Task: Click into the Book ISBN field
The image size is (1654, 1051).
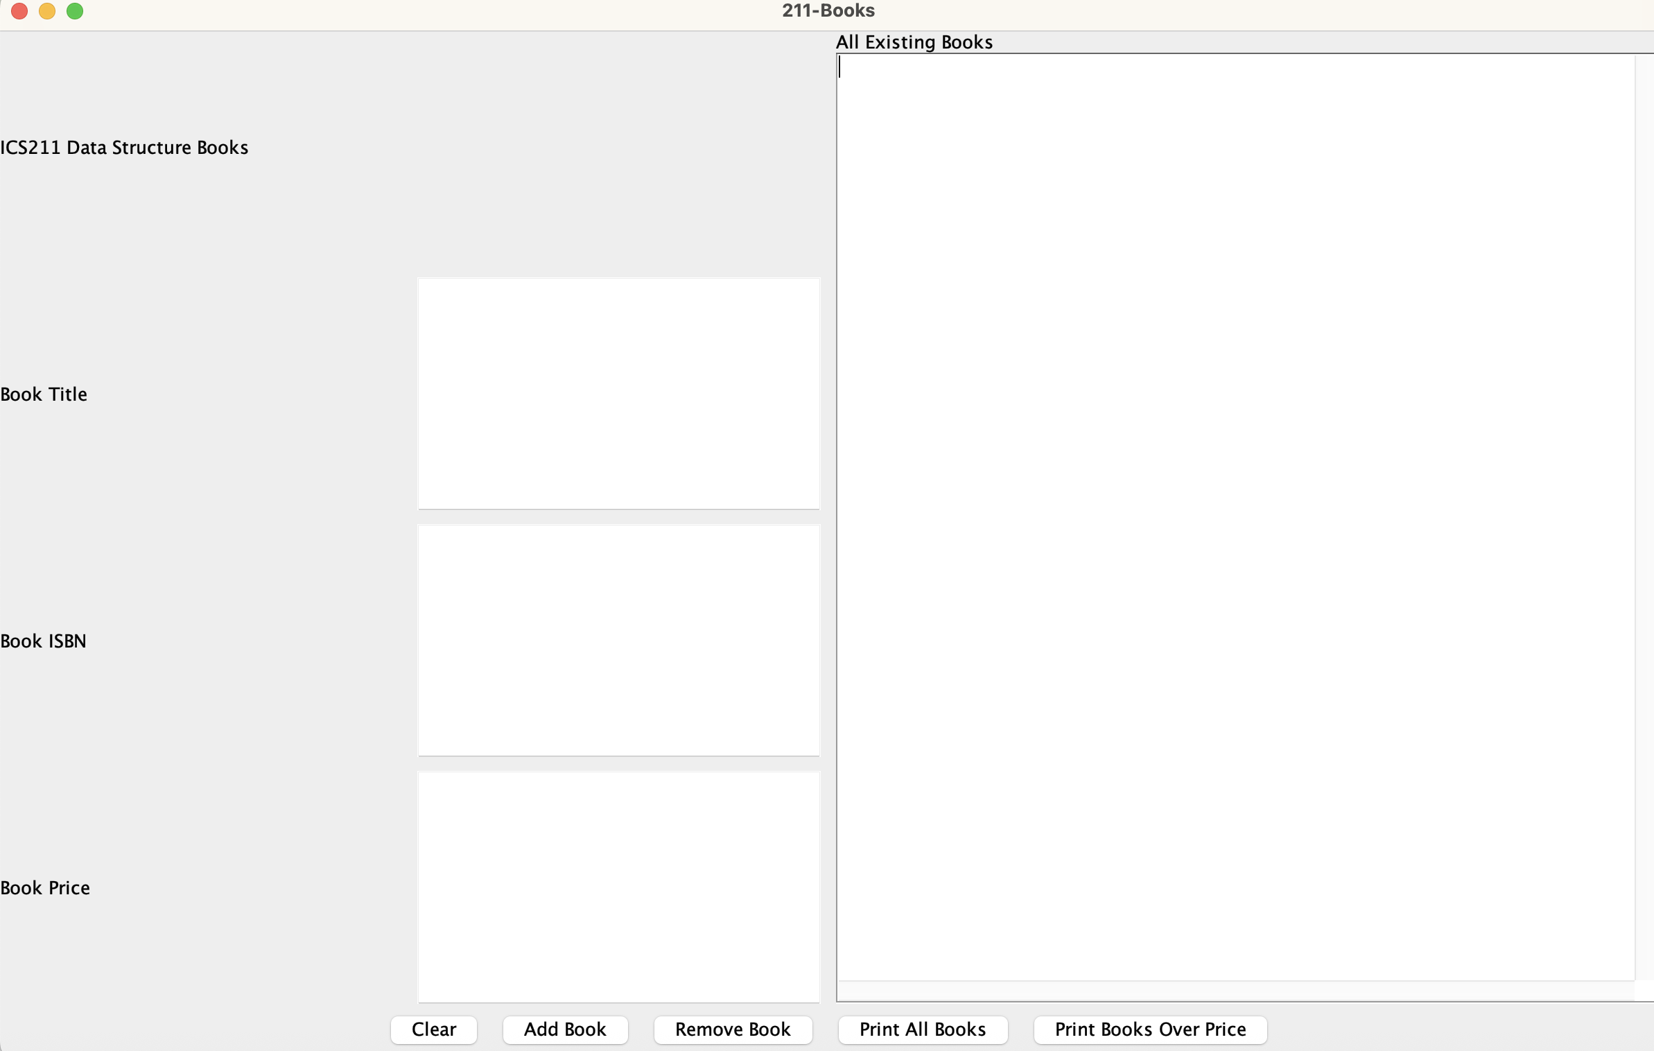Action: click(618, 640)
